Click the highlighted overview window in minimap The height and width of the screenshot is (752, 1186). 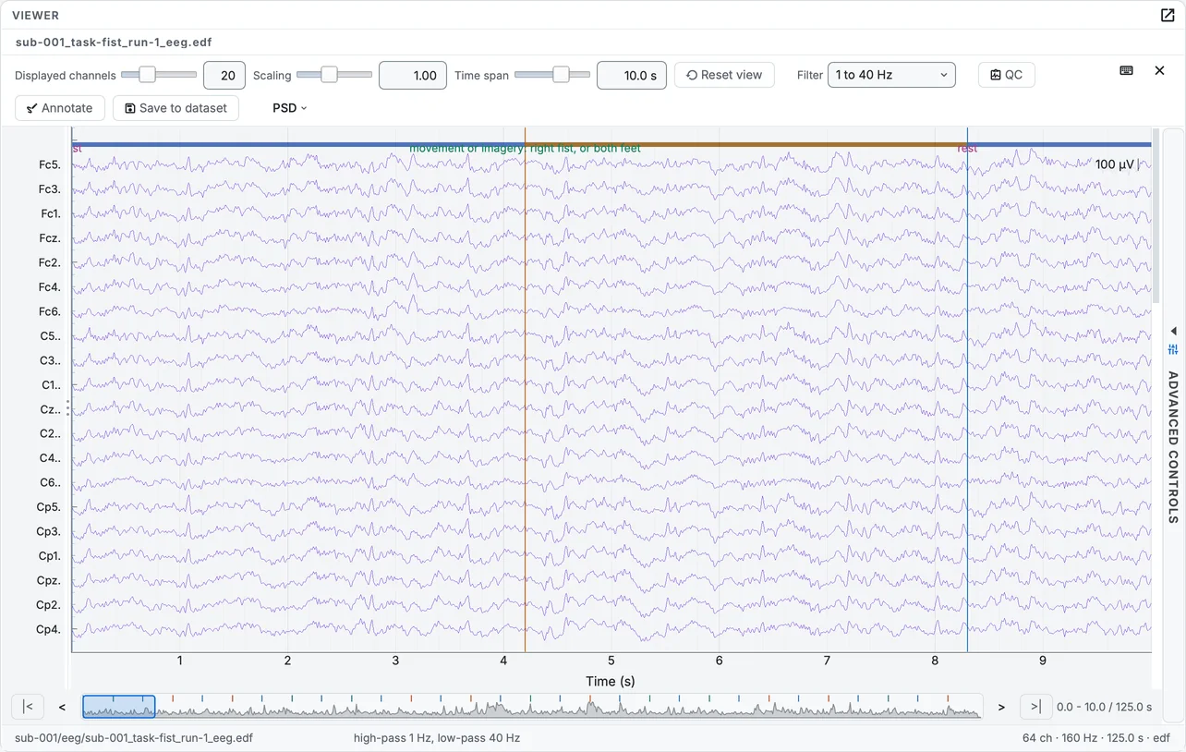pos(119,707)
